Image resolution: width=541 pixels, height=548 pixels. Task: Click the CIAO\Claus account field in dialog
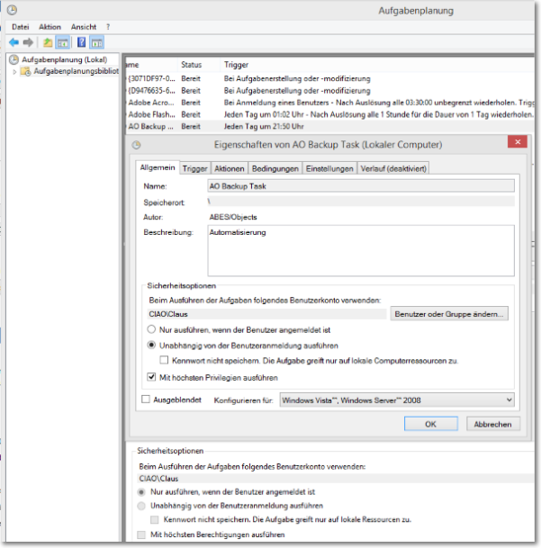coord(267,314)
